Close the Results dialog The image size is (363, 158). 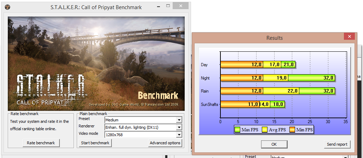pos(349,36)
